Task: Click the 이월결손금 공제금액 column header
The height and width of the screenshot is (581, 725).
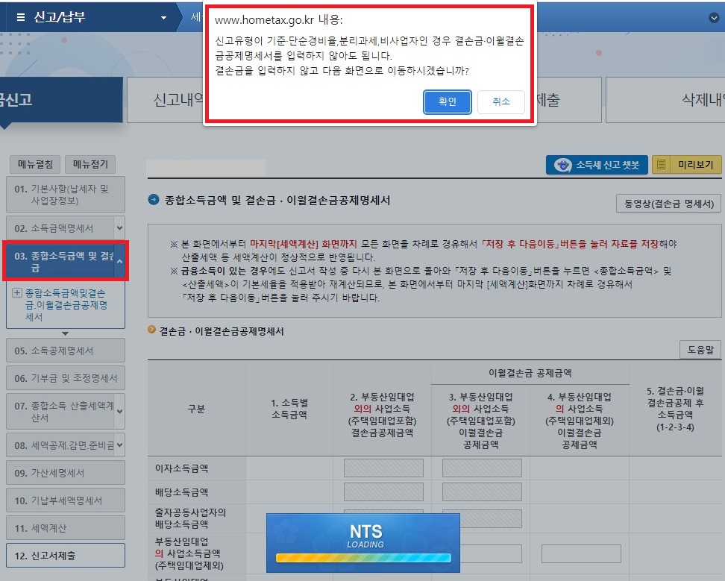Action: pyautogui.click(x=530, y=373)
